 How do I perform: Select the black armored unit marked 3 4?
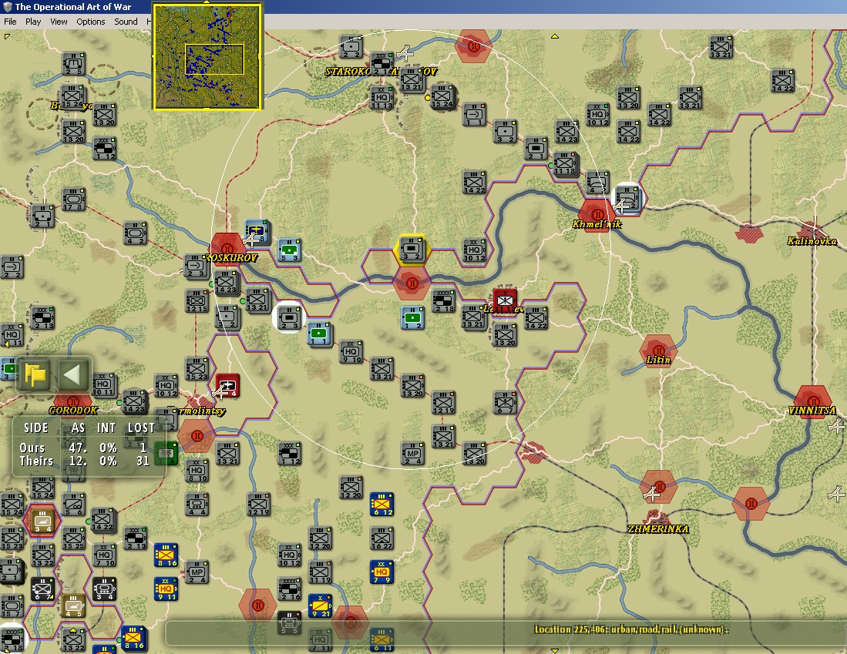[x=104, y=589]
